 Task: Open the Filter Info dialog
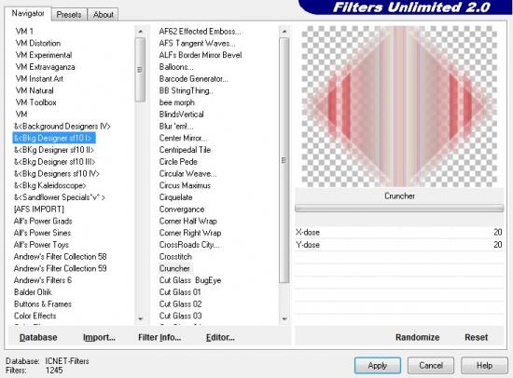pos(159,337)
